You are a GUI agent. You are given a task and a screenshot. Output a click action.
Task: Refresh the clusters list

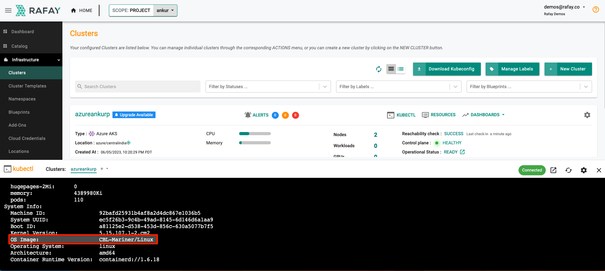(379, 69)
